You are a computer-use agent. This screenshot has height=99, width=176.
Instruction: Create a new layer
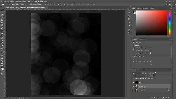166,98
